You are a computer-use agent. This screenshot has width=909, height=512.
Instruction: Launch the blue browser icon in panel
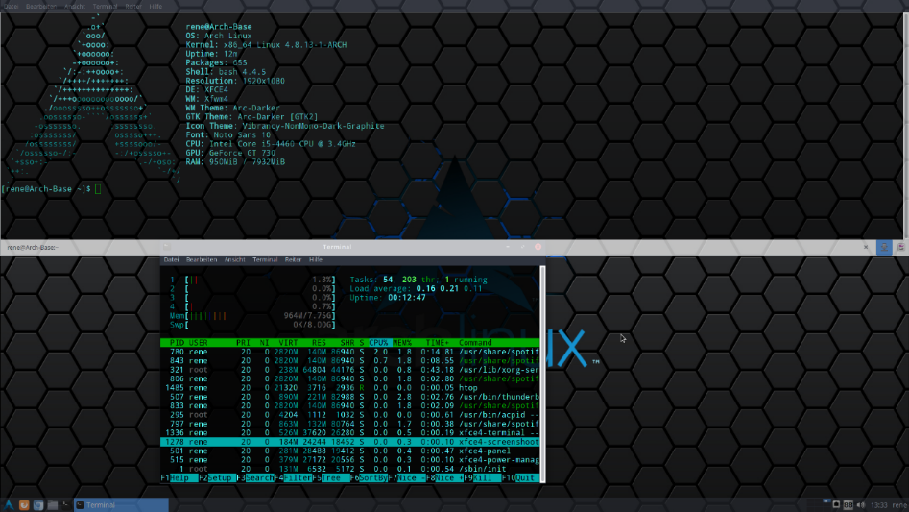pyautogui.click(x=38, y=505)
